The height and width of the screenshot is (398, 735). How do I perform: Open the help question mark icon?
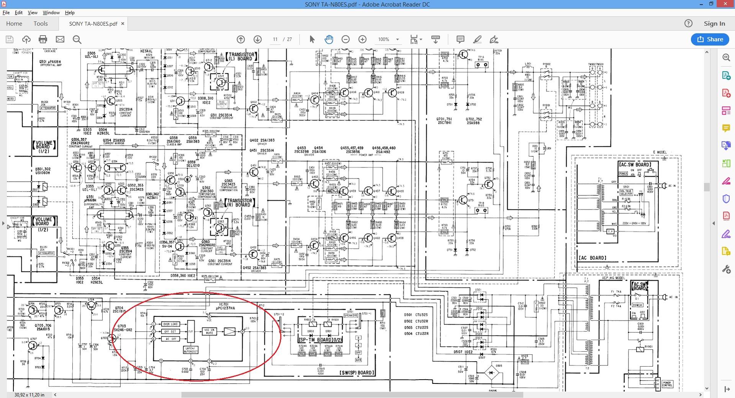(688, 23)
